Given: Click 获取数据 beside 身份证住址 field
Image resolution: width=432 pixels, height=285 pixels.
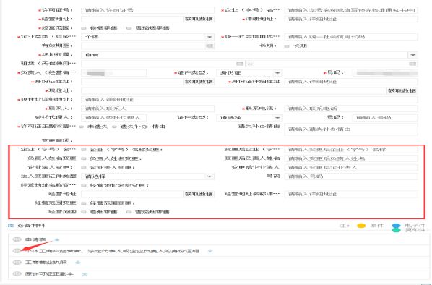Looking at the screenshot, I should (x=199, y=82).
